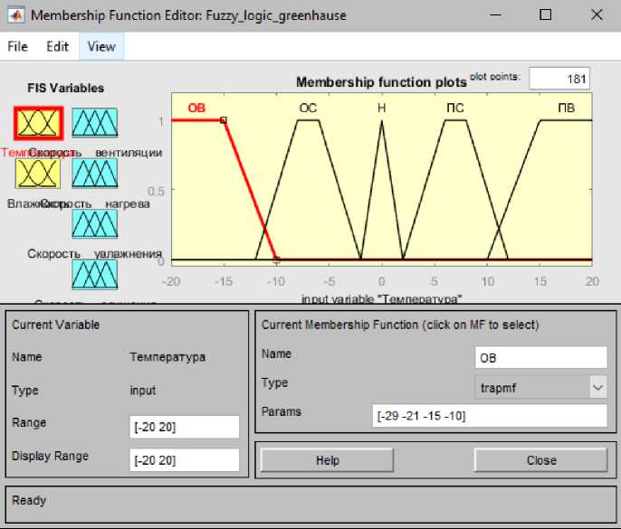
Task: Expand the membership function Type dropdown
Action: tap(597, 387)
